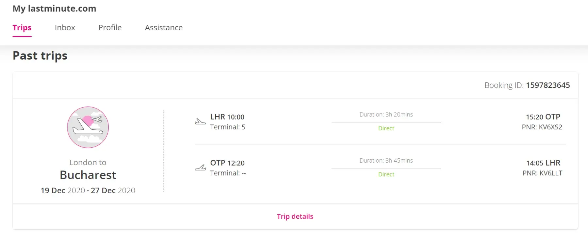Open the Trips tab
Image resolution: width=588 pixels, height=235 pixels.
coord(22,28)
